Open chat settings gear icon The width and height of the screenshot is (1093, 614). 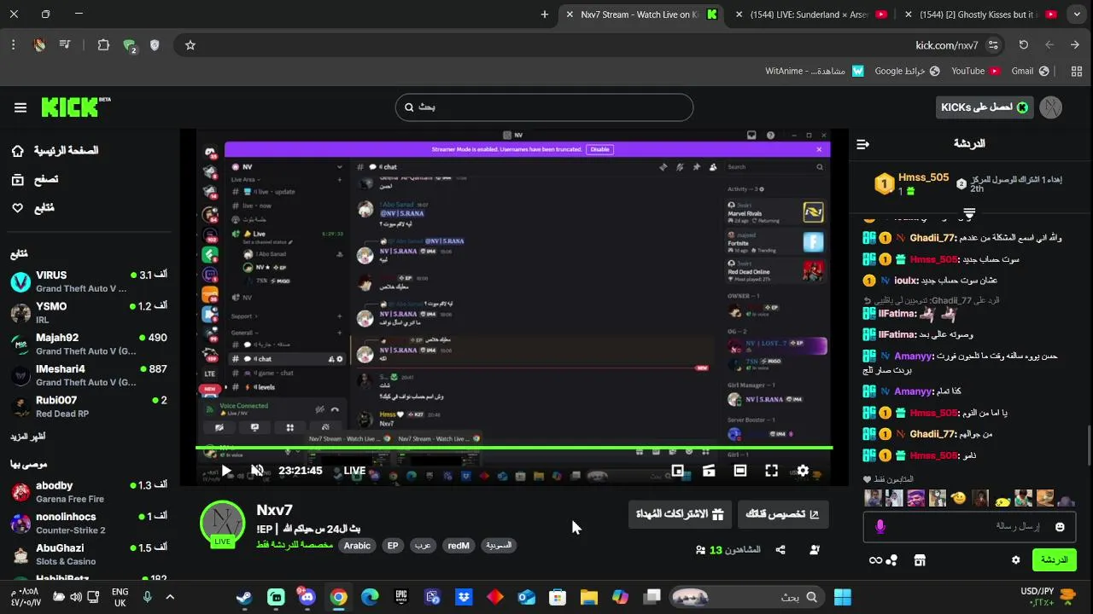(1015, 560)
